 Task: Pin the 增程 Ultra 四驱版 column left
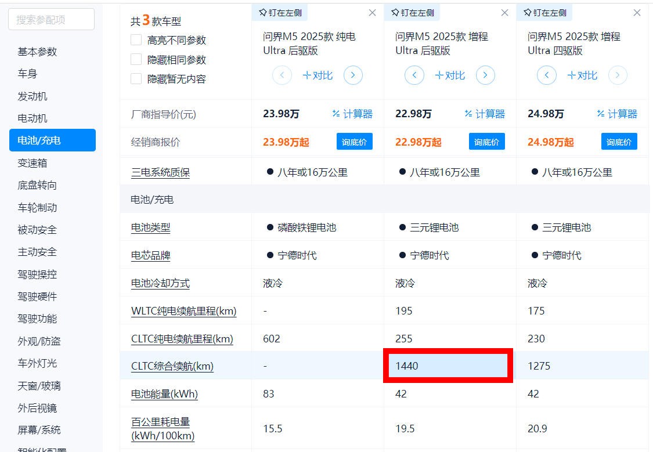544,13
